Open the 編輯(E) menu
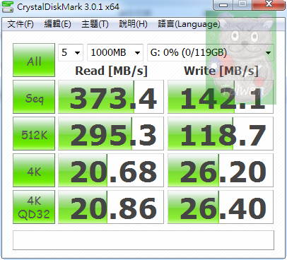 click(x=58, y=24)
